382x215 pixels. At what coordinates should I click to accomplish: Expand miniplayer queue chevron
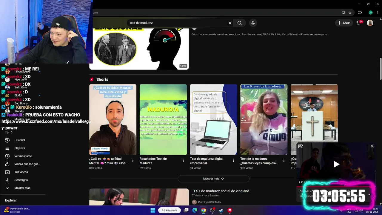click(x=369, y=195)
